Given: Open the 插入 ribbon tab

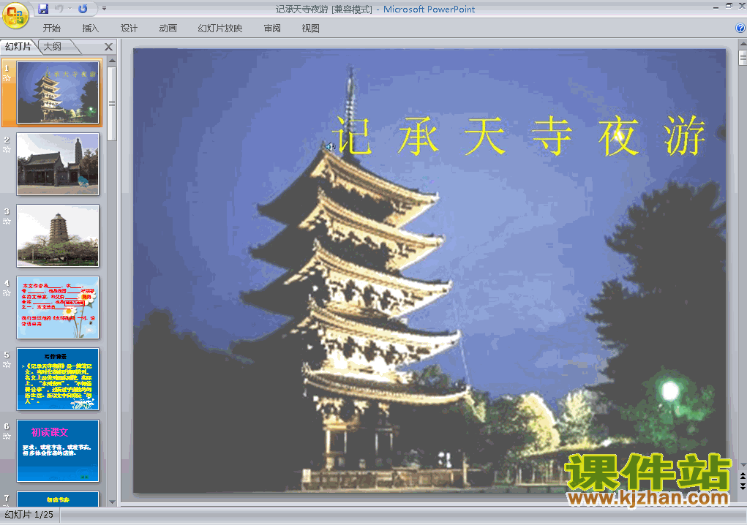Looking at the screenshot, I should [x=91, y=28].
